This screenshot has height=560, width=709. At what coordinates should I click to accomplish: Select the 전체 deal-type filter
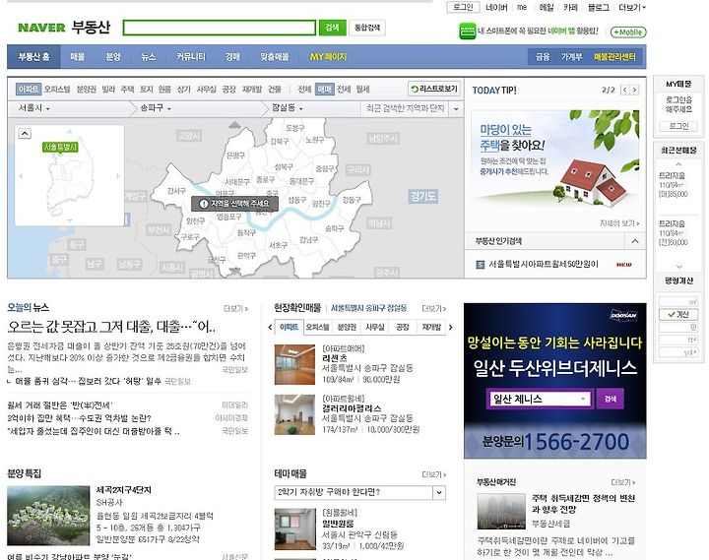tap(304, 90)
